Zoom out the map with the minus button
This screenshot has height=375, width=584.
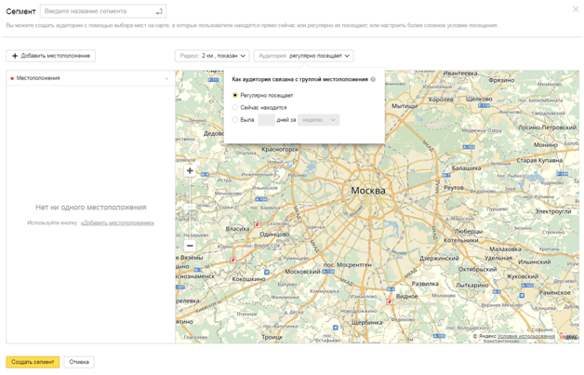tap(190, 246)
